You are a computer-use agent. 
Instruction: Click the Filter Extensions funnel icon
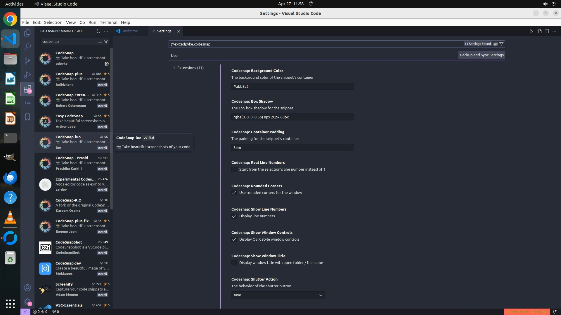pyautogui.click(x=106, y=41)
